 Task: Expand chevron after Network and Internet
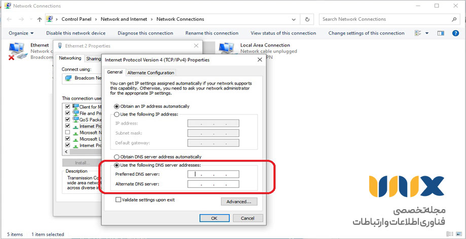tap(152, 19)
